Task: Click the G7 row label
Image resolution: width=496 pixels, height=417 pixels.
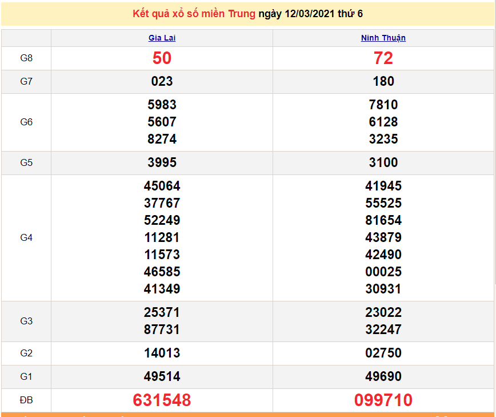Action: point(26,82)
